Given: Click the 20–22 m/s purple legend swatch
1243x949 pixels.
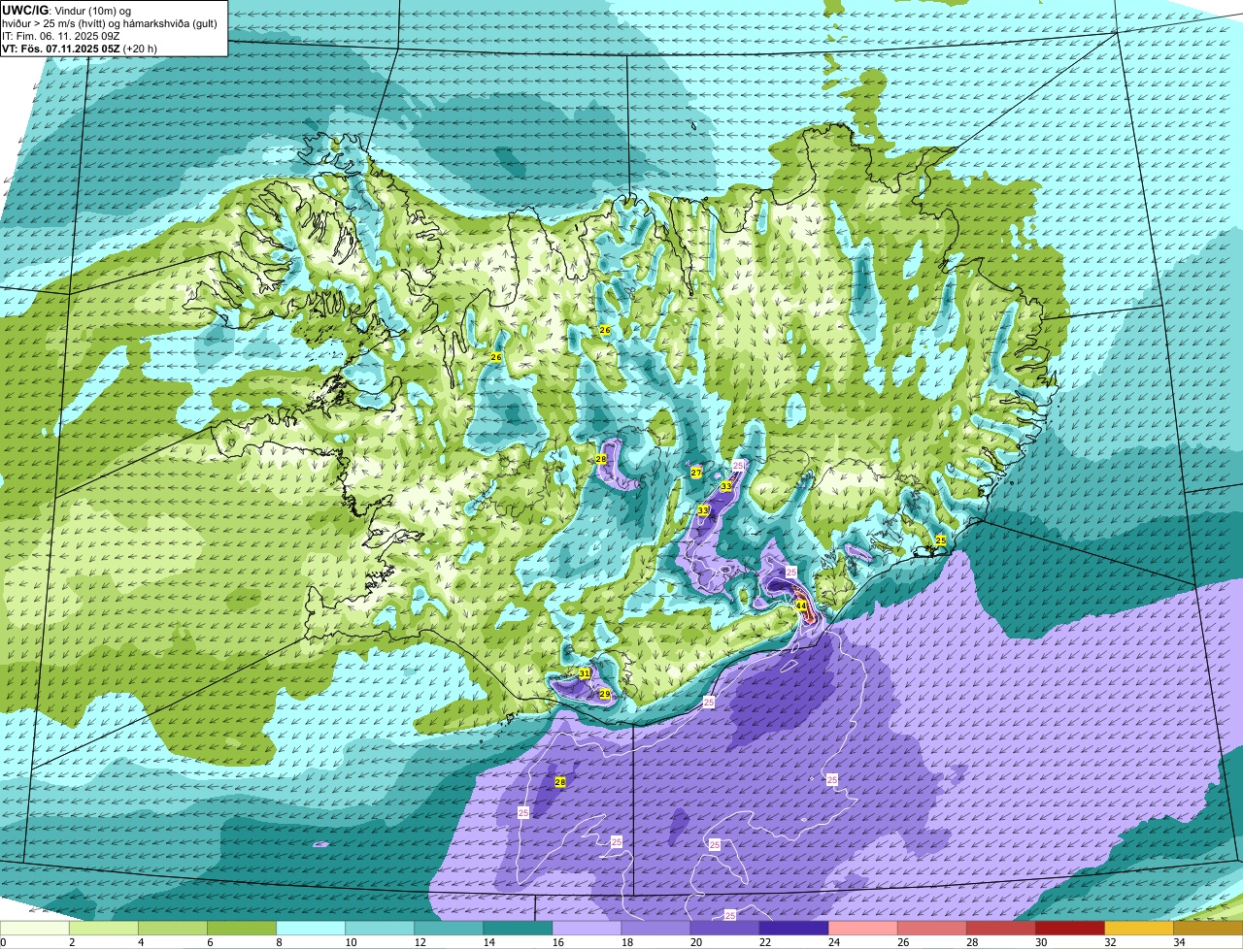Looking at the screenshot, I should pyautogui.click(x=724, y=929).
